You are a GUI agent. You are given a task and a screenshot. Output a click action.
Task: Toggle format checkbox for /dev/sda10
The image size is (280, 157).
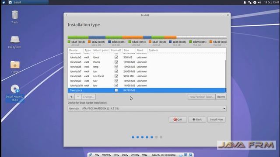116,85
